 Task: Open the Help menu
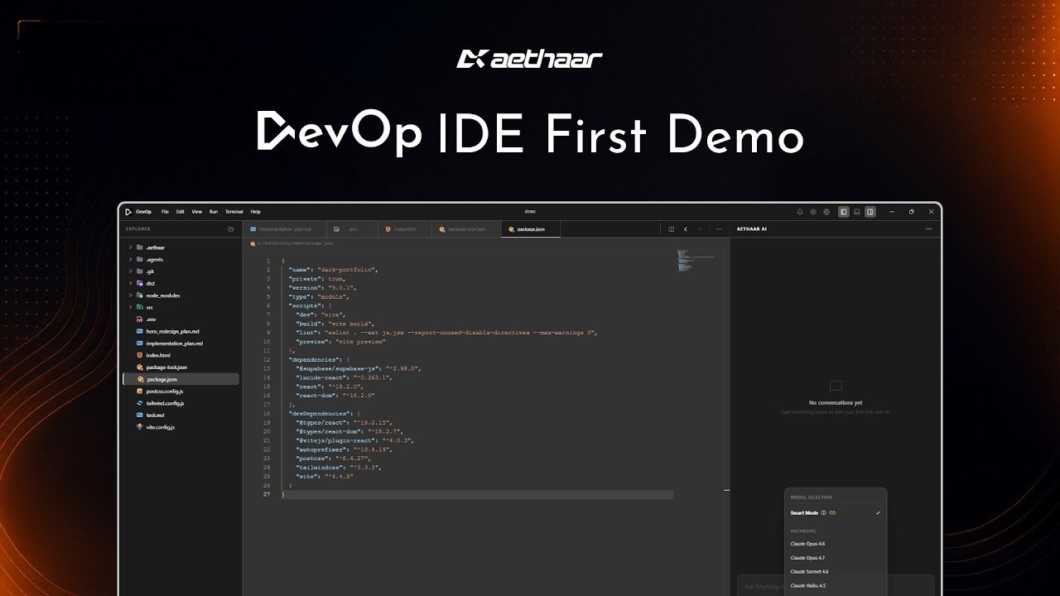pos(255,212)
